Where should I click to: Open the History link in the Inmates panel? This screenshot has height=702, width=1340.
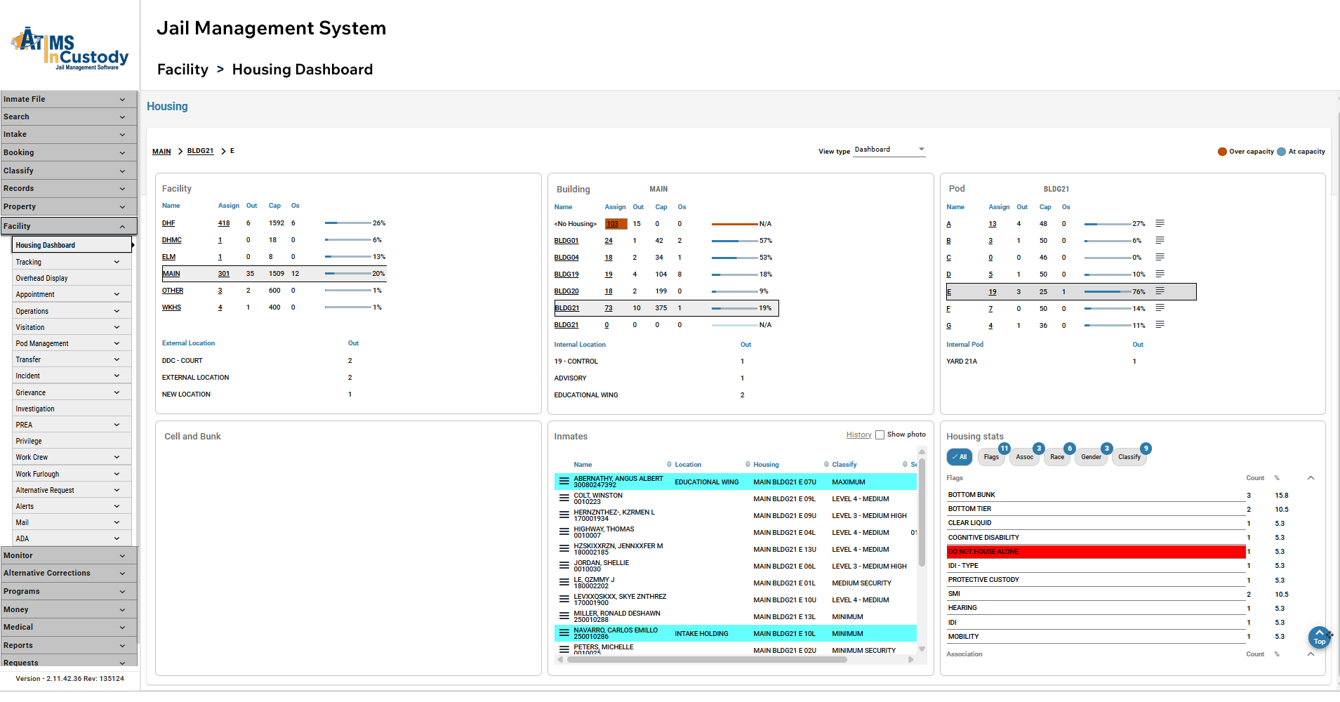[858, 434]
